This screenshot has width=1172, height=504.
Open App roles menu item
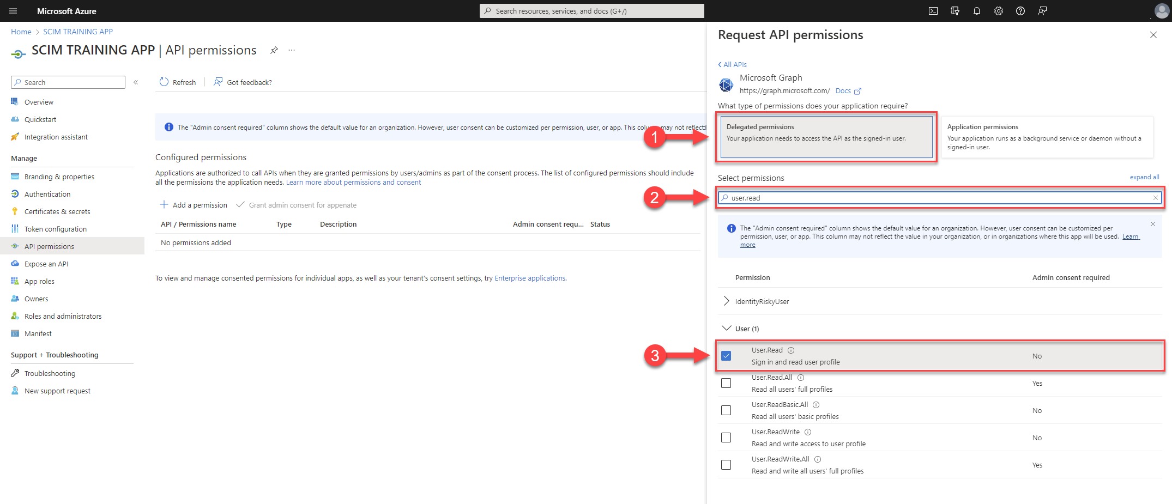(39, 281)
